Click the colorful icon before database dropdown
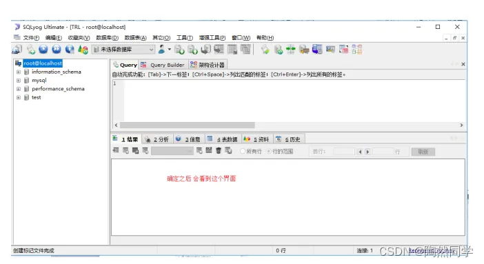484x264 pixels. (83, 50)
